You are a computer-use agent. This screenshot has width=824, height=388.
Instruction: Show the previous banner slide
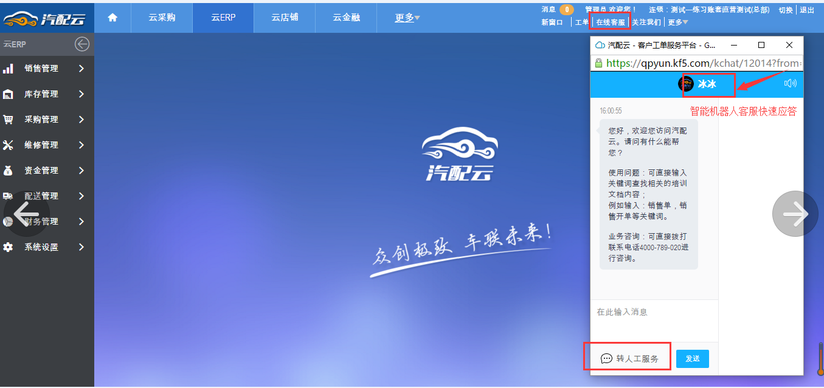[x=26, y=213]
